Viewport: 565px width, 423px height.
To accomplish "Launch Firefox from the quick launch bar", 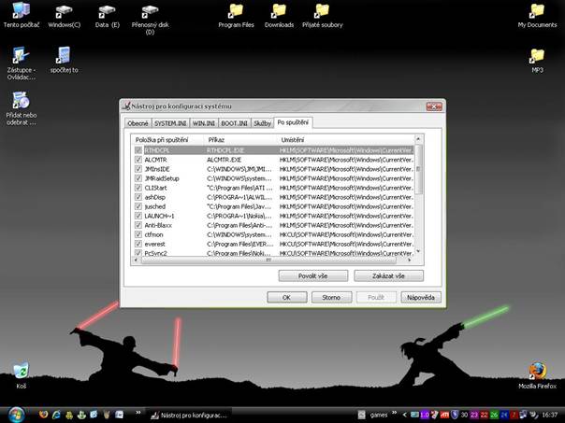I will 43,415.
